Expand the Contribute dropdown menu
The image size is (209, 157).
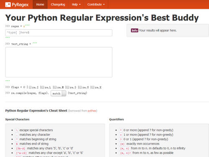pyautogui.click(x=96, y=5)
